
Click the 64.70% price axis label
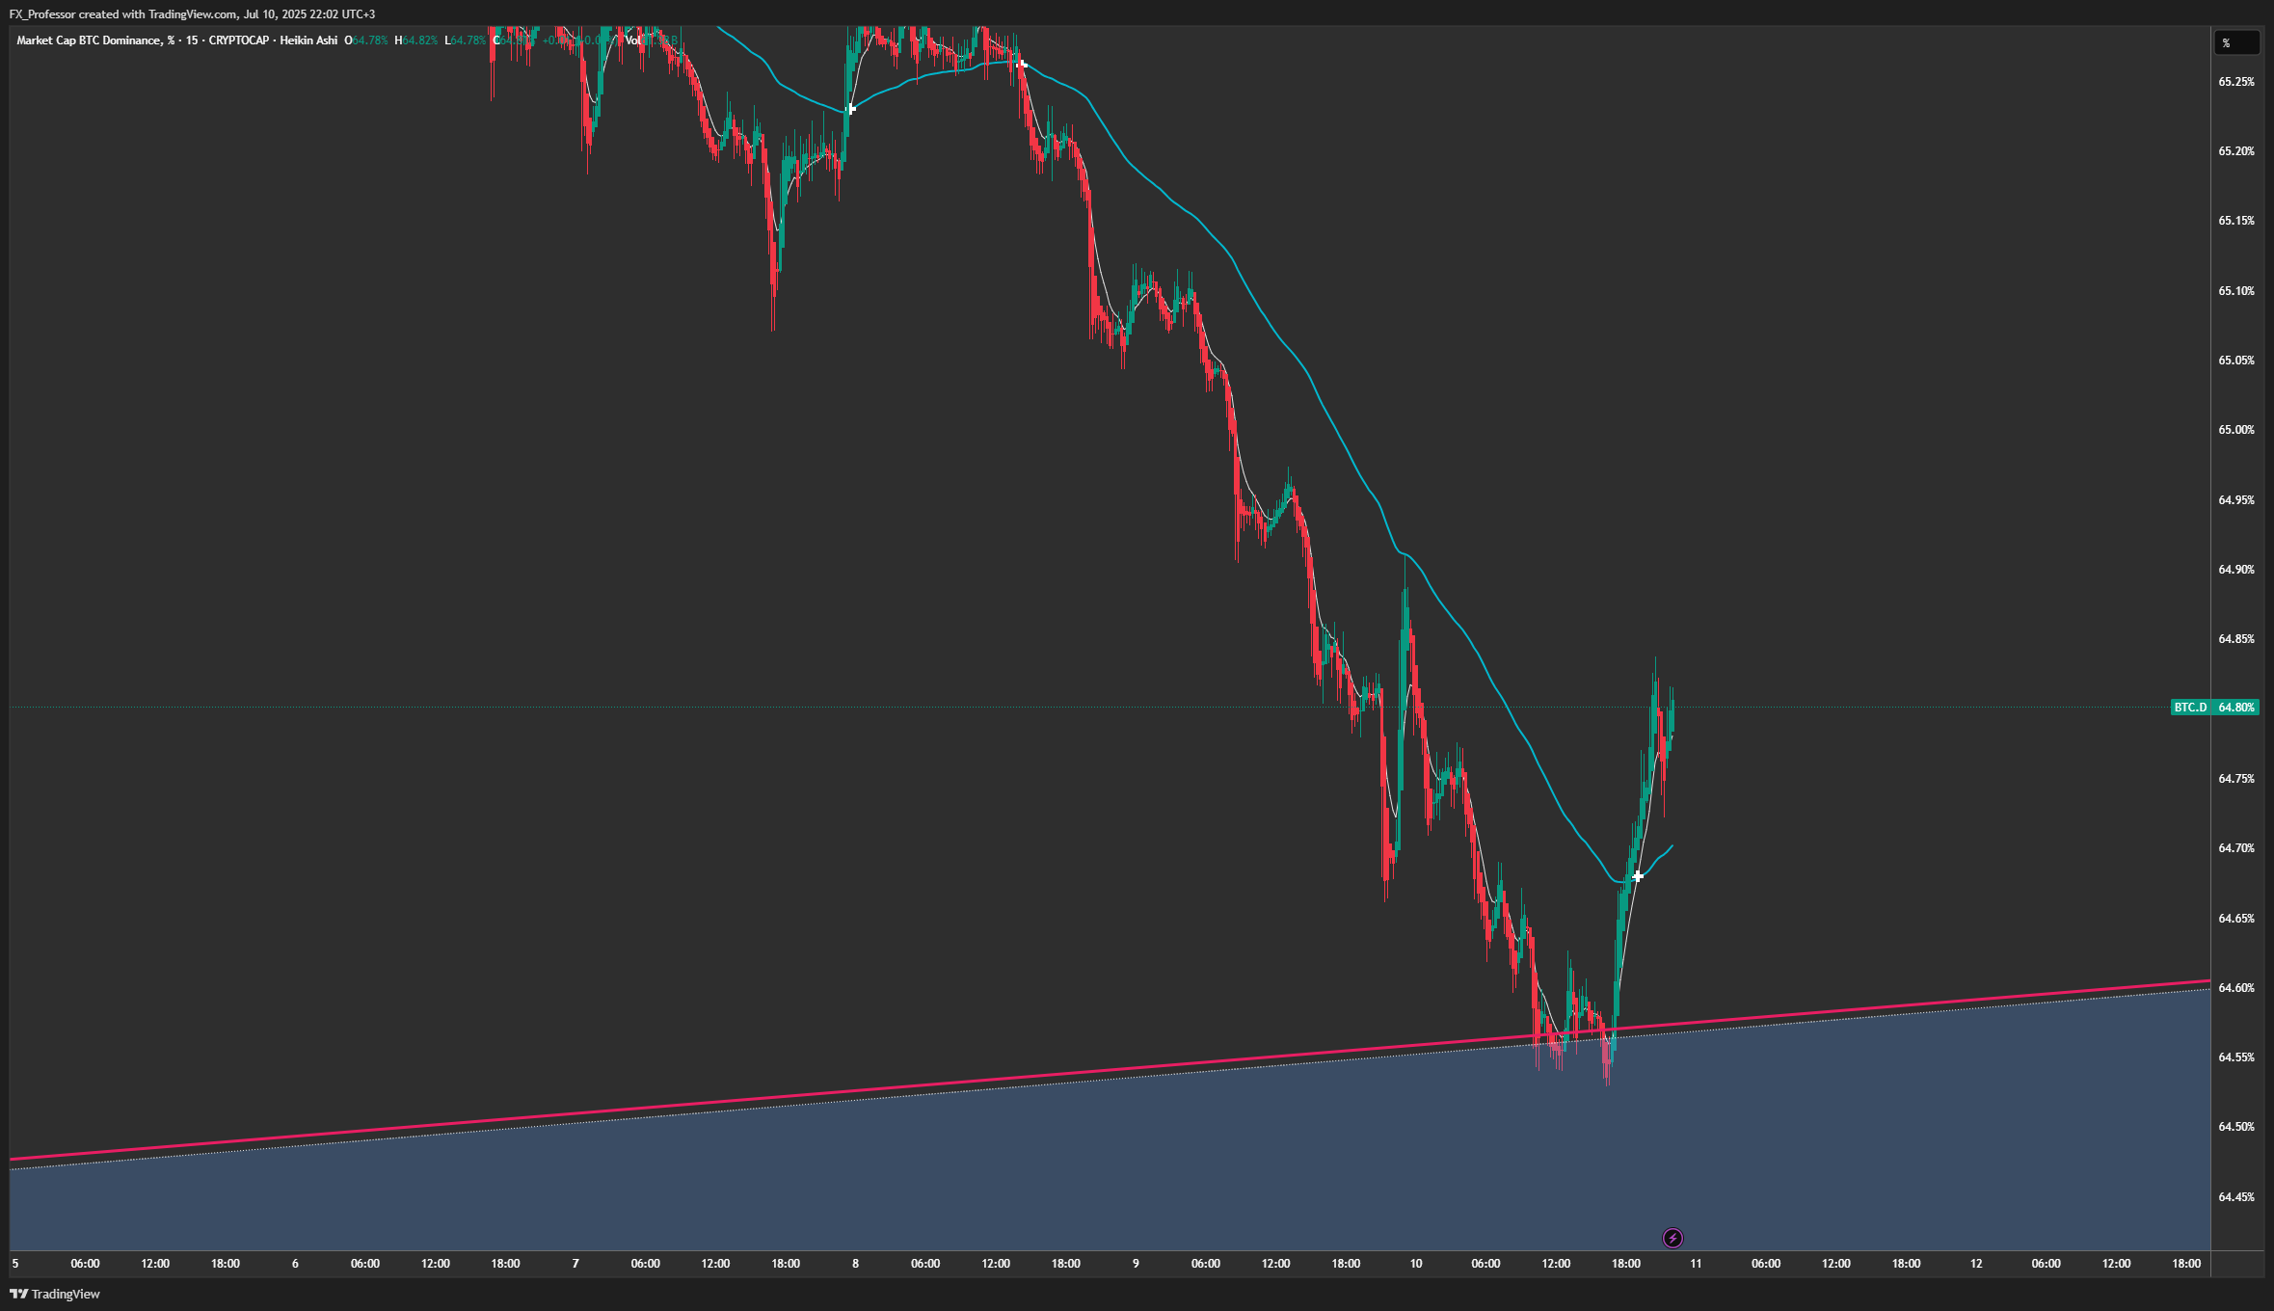pyautogui.click(x=2236, y=848)
